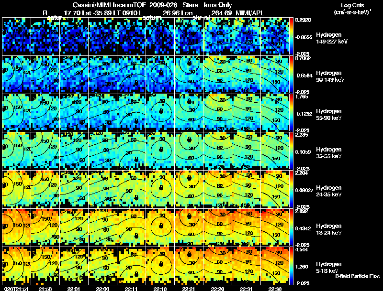This screenshot has width=383, height=291.
Task: Click the Ions Only text in header
Action: pyautogui.click(x=218, y=5)
